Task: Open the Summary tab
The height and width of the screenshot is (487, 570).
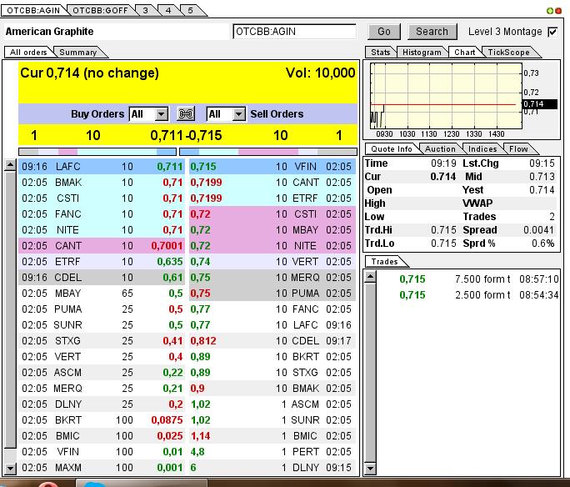Action: click(77, 53)
